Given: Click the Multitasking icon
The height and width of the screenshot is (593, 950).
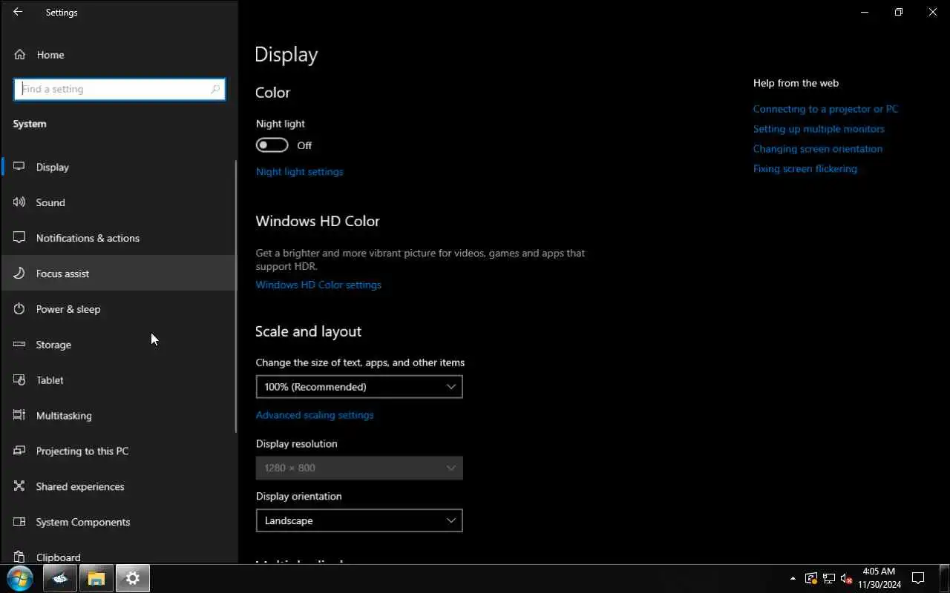Looking at the screenshot, I should (19, 416).
